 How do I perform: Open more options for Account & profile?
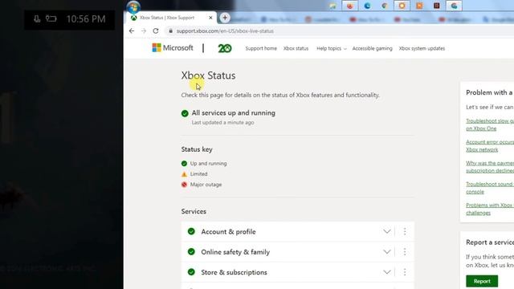pyautogui.click(x=405, y=232)
